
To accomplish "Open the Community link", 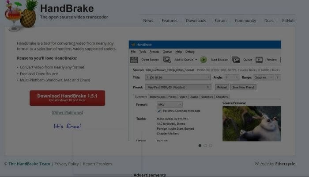I will point(245,20).
